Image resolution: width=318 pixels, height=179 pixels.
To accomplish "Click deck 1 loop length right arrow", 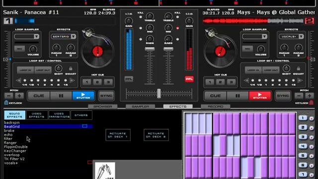I will pos(72,81).
